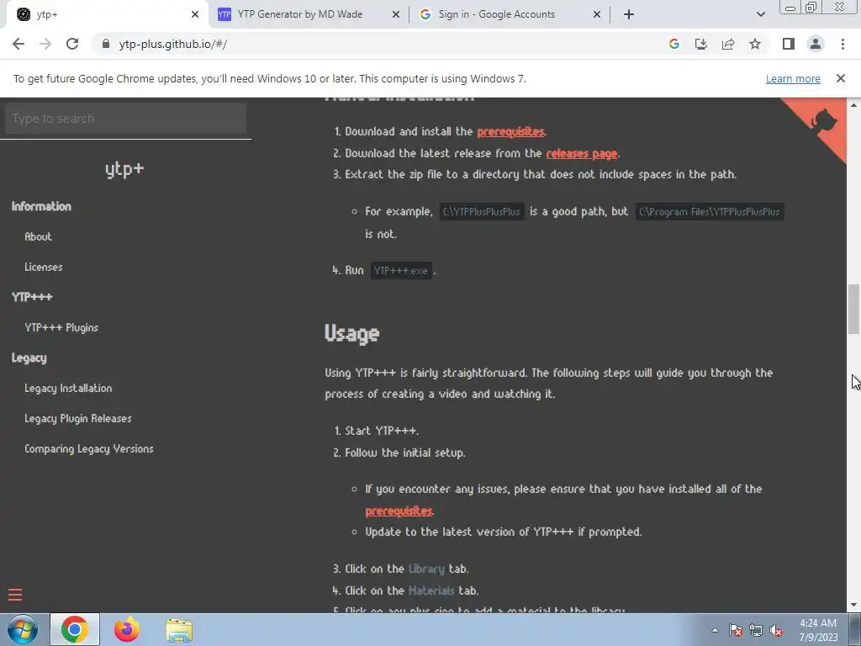Open the GitHub corner octocat link

point(822,122)
